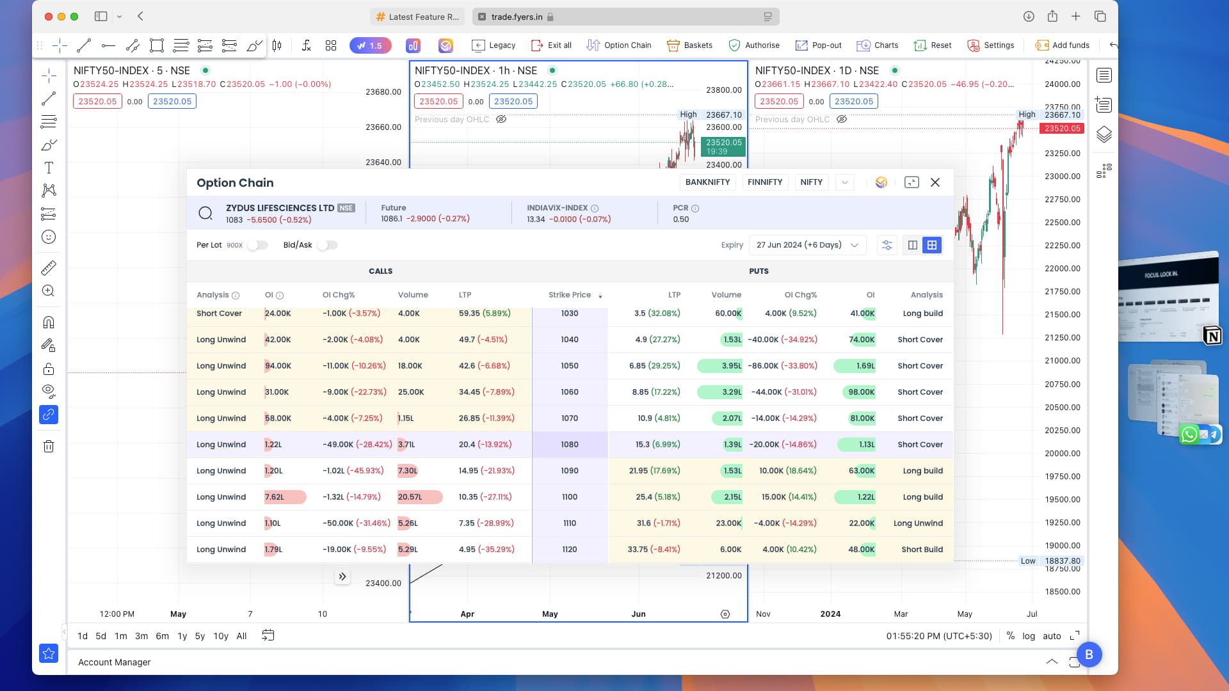This screenshot has width=1229, height=691.
Task: Toggle Previous day OHLC visibility on 1h chart
Action: pyautogui.click(x=501, y=119)
